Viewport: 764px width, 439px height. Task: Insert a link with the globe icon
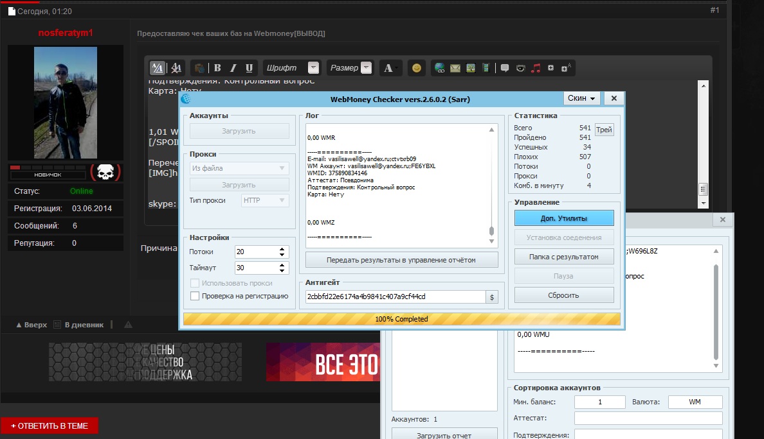439,68
